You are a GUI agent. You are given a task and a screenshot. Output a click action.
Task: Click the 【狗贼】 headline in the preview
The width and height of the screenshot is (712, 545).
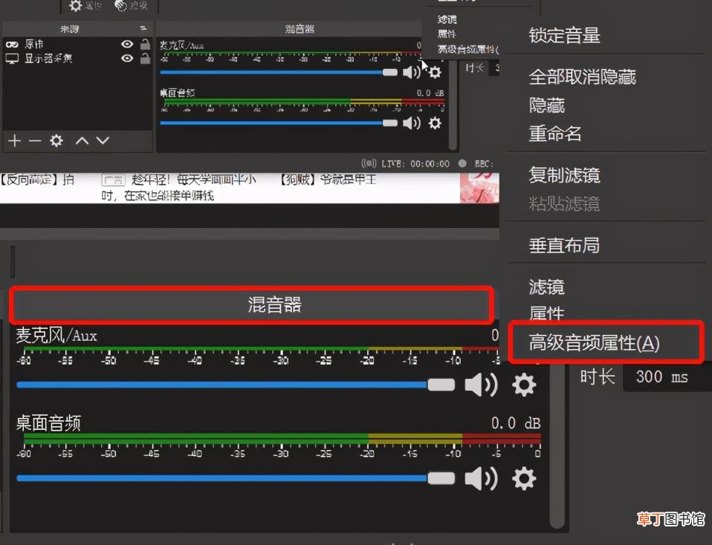pyautogui.click(x=328, y=180)
